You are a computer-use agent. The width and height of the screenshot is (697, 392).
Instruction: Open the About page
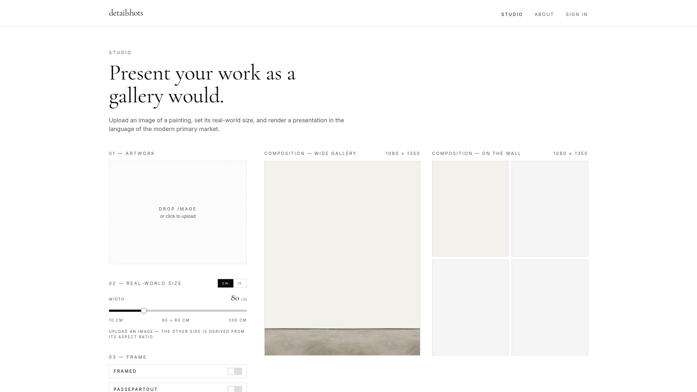pos(544,15)
